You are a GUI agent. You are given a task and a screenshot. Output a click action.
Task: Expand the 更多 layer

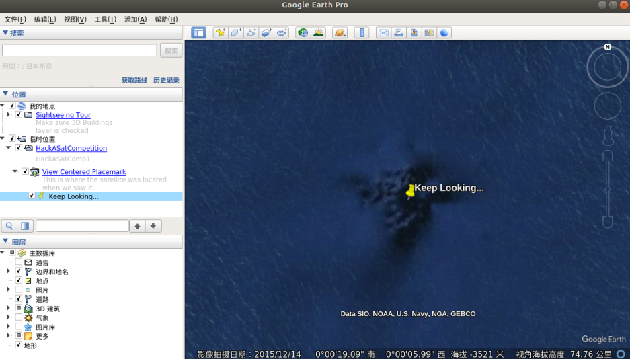pyautogui.click(x=8, y=335)
